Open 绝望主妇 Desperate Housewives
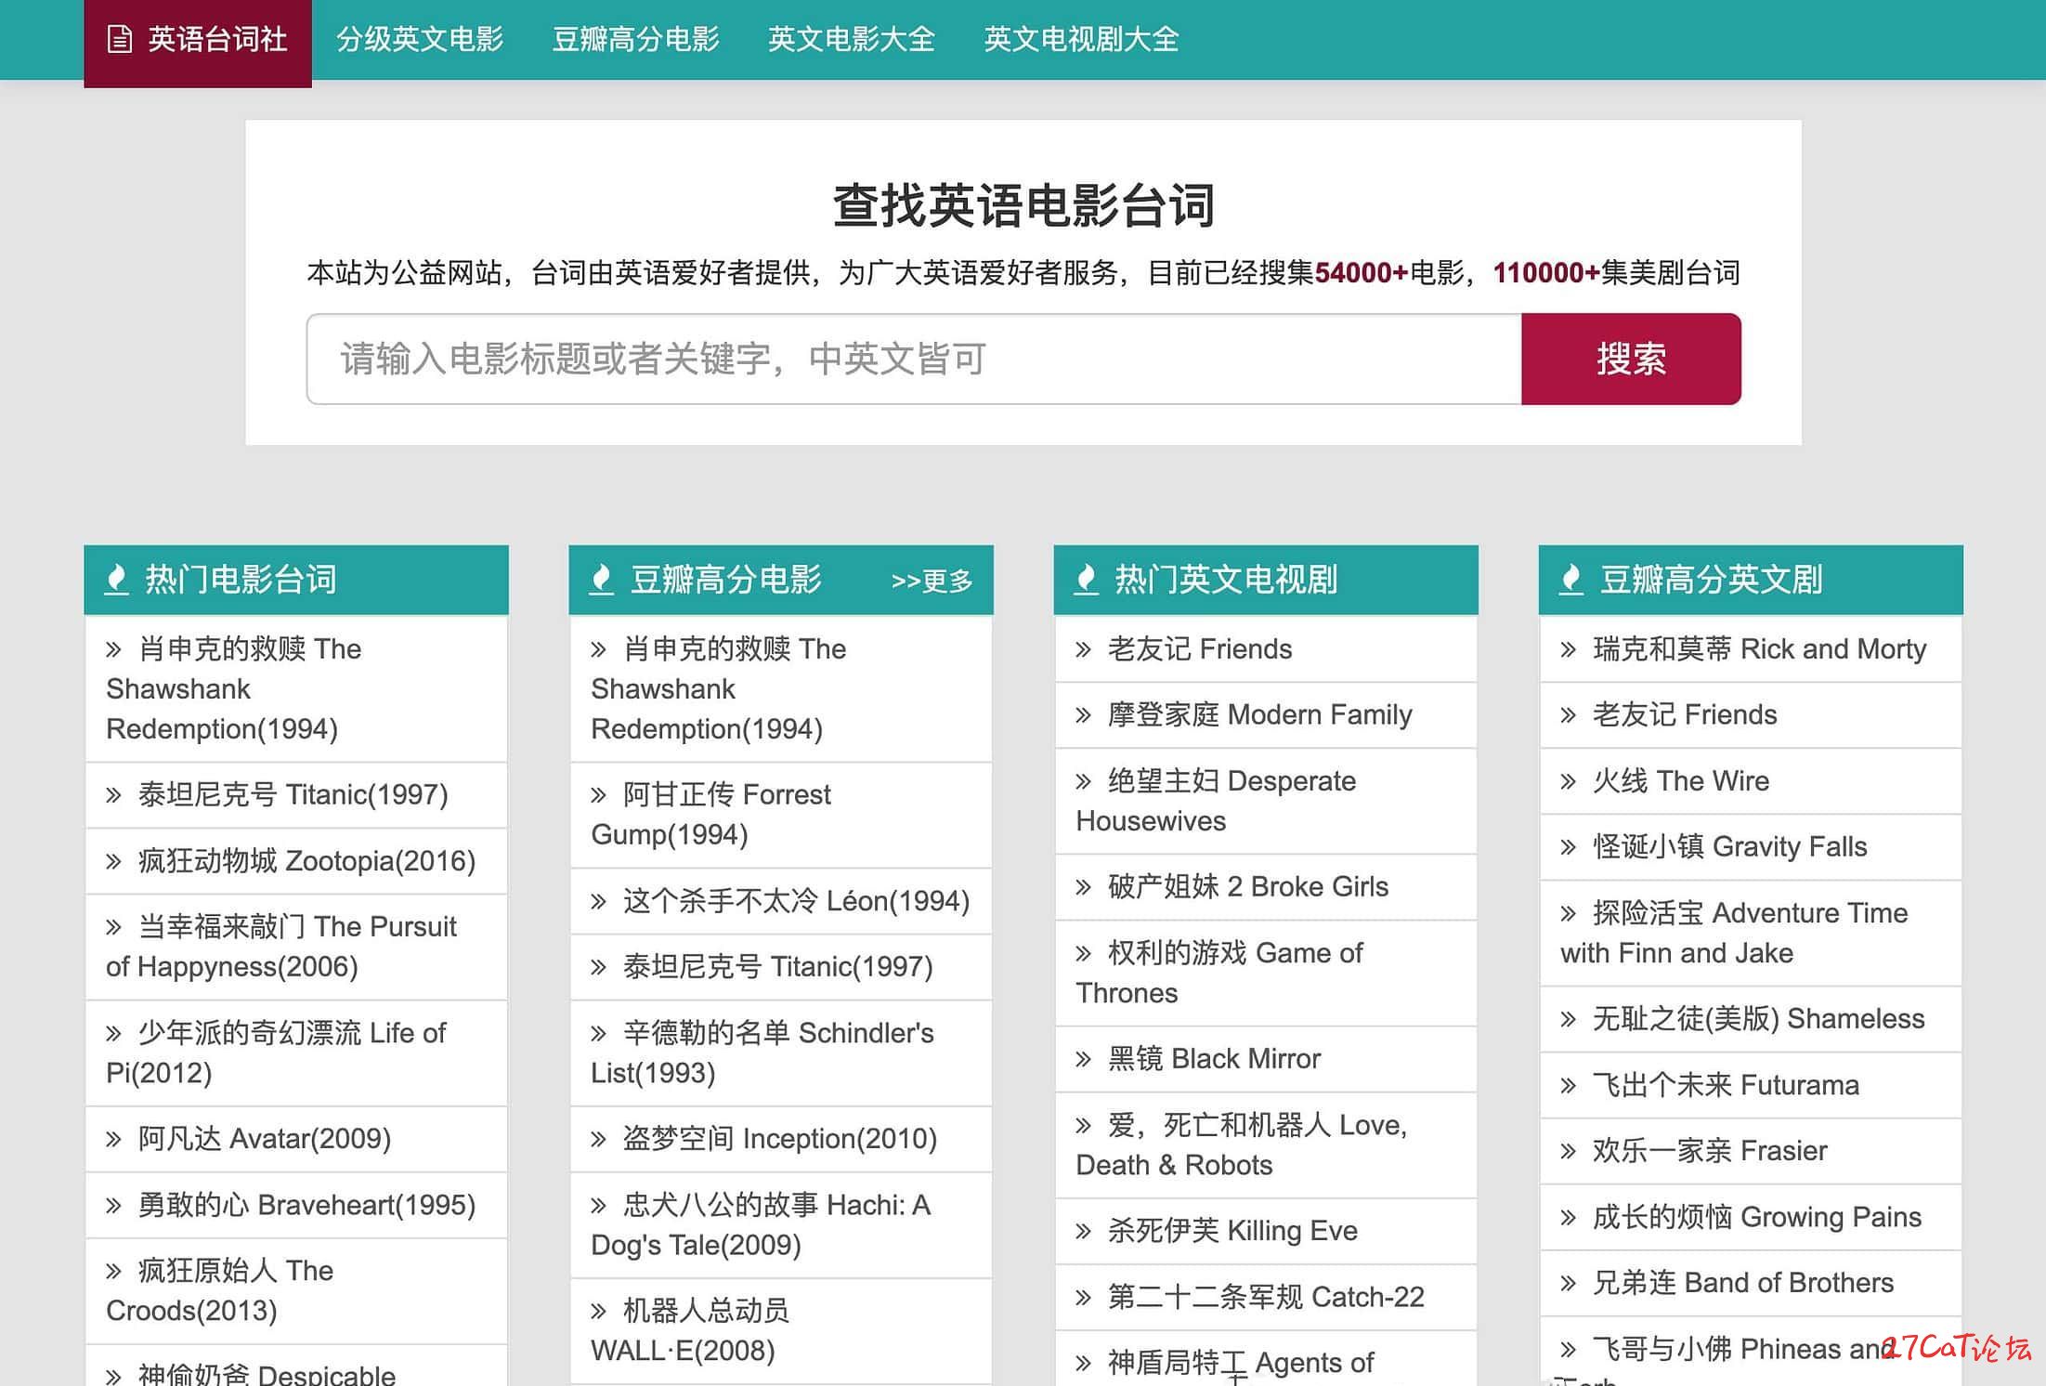This screenshot has height=1386, width=2046. (x=1266, y=801)
